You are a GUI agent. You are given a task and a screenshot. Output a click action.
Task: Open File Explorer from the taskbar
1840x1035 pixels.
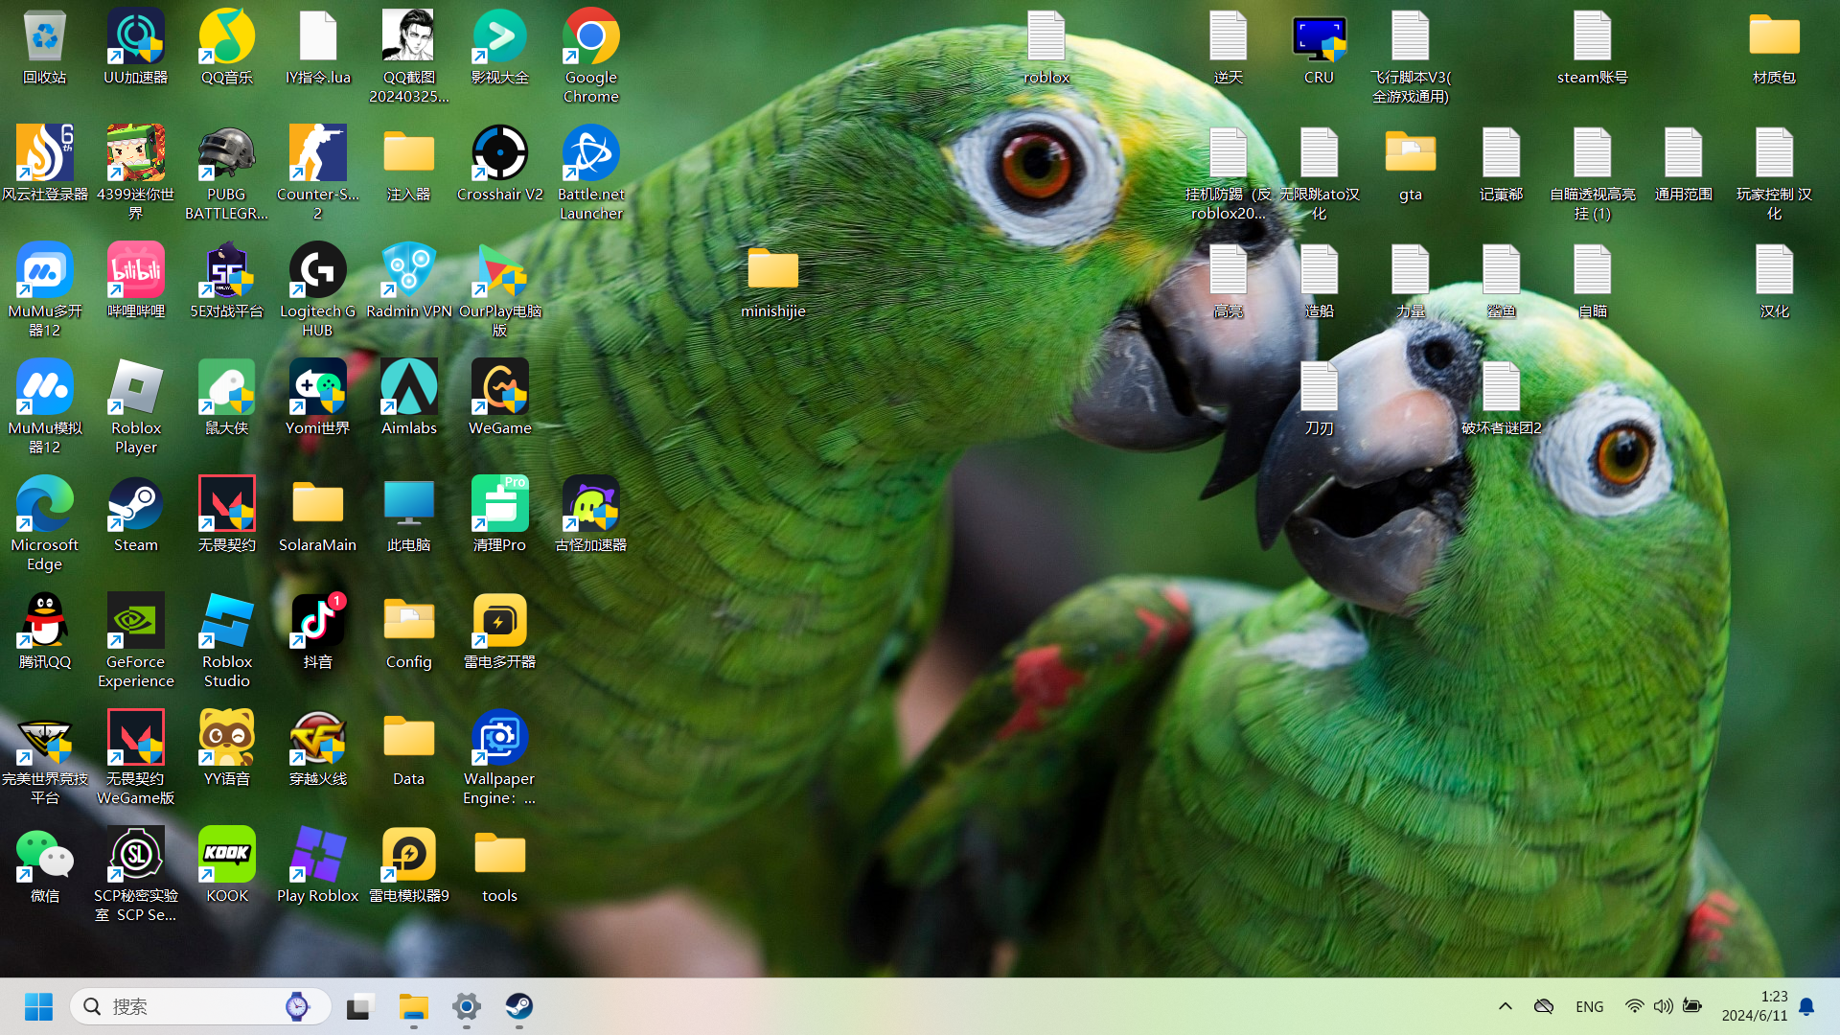[414, 1006]
